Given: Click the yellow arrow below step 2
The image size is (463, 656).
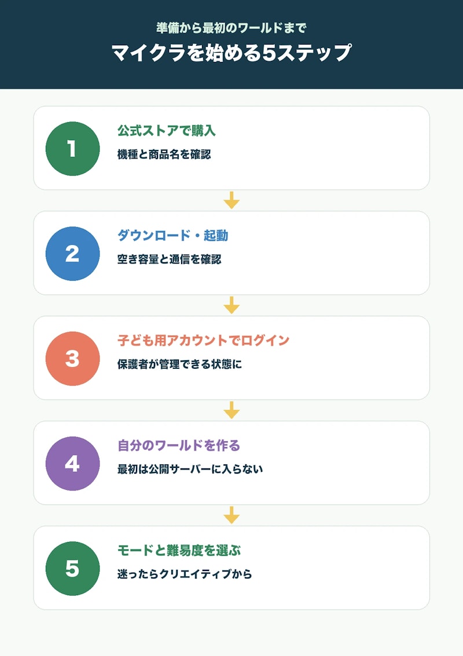Looking at the screenshot, I should pyautogui.click(x=231, y=305).
